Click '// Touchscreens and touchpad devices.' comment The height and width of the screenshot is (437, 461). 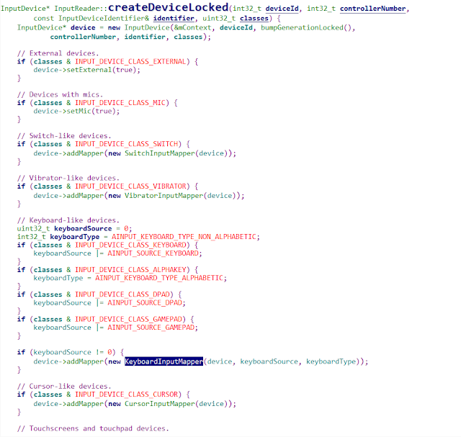pos(93,428)
